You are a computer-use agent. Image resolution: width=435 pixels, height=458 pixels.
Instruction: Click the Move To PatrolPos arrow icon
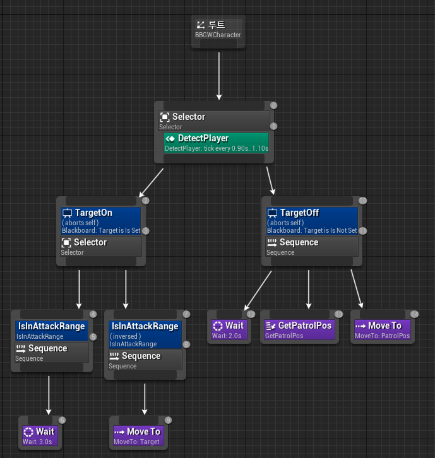(360, 326)
